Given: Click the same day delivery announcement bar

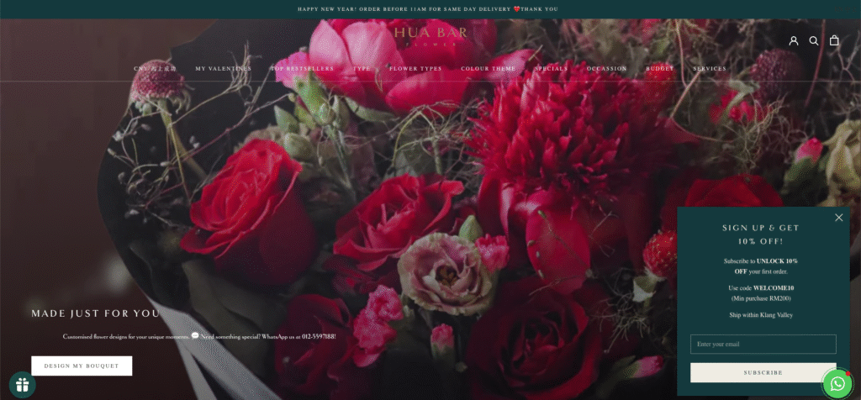Looking at the screenshot, I should tap(430, 9).
